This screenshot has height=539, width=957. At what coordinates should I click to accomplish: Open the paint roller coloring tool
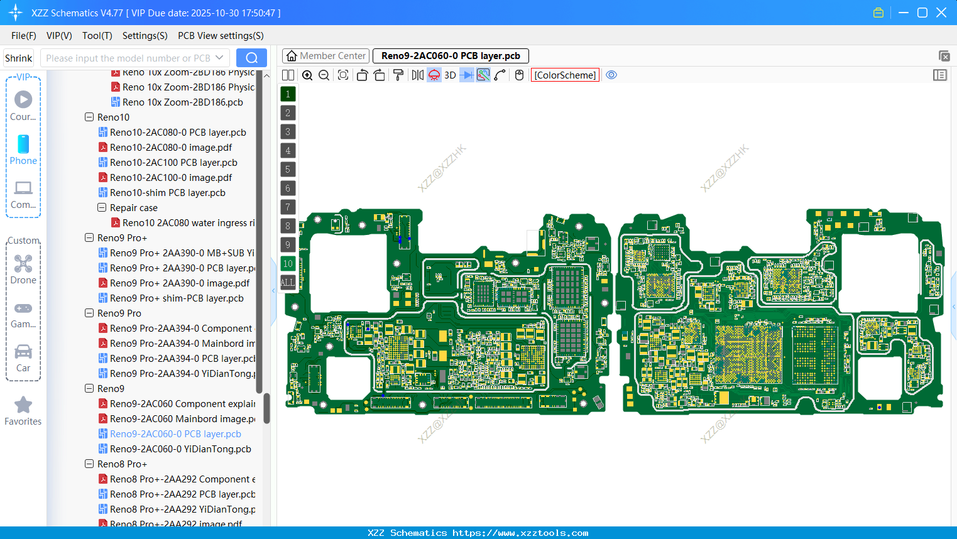tap(397, 75)
